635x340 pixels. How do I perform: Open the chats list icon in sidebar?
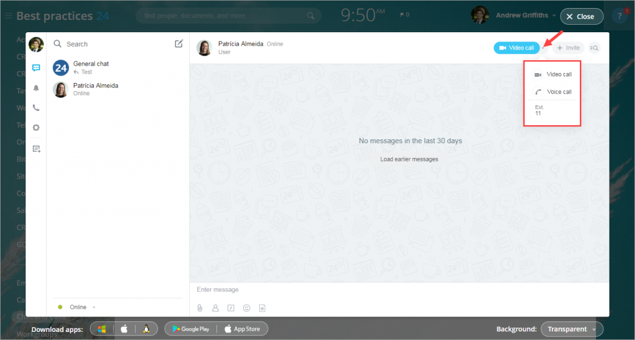[36, 68]
